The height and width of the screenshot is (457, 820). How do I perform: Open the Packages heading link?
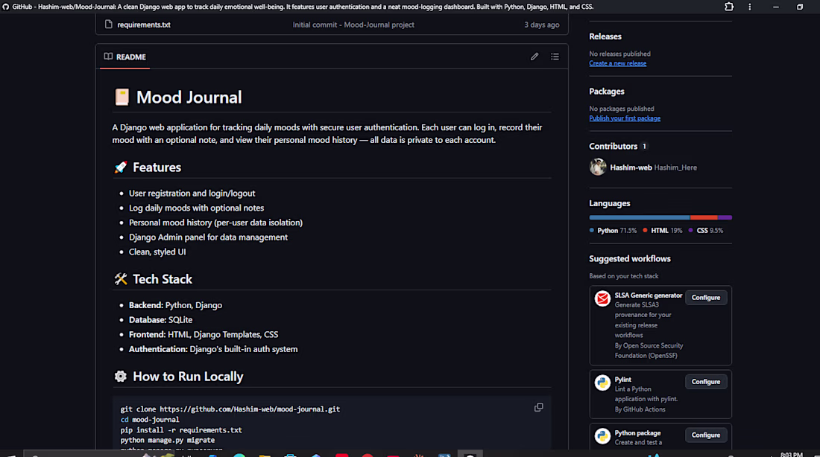pyautogui.click(x=607, y=92)
